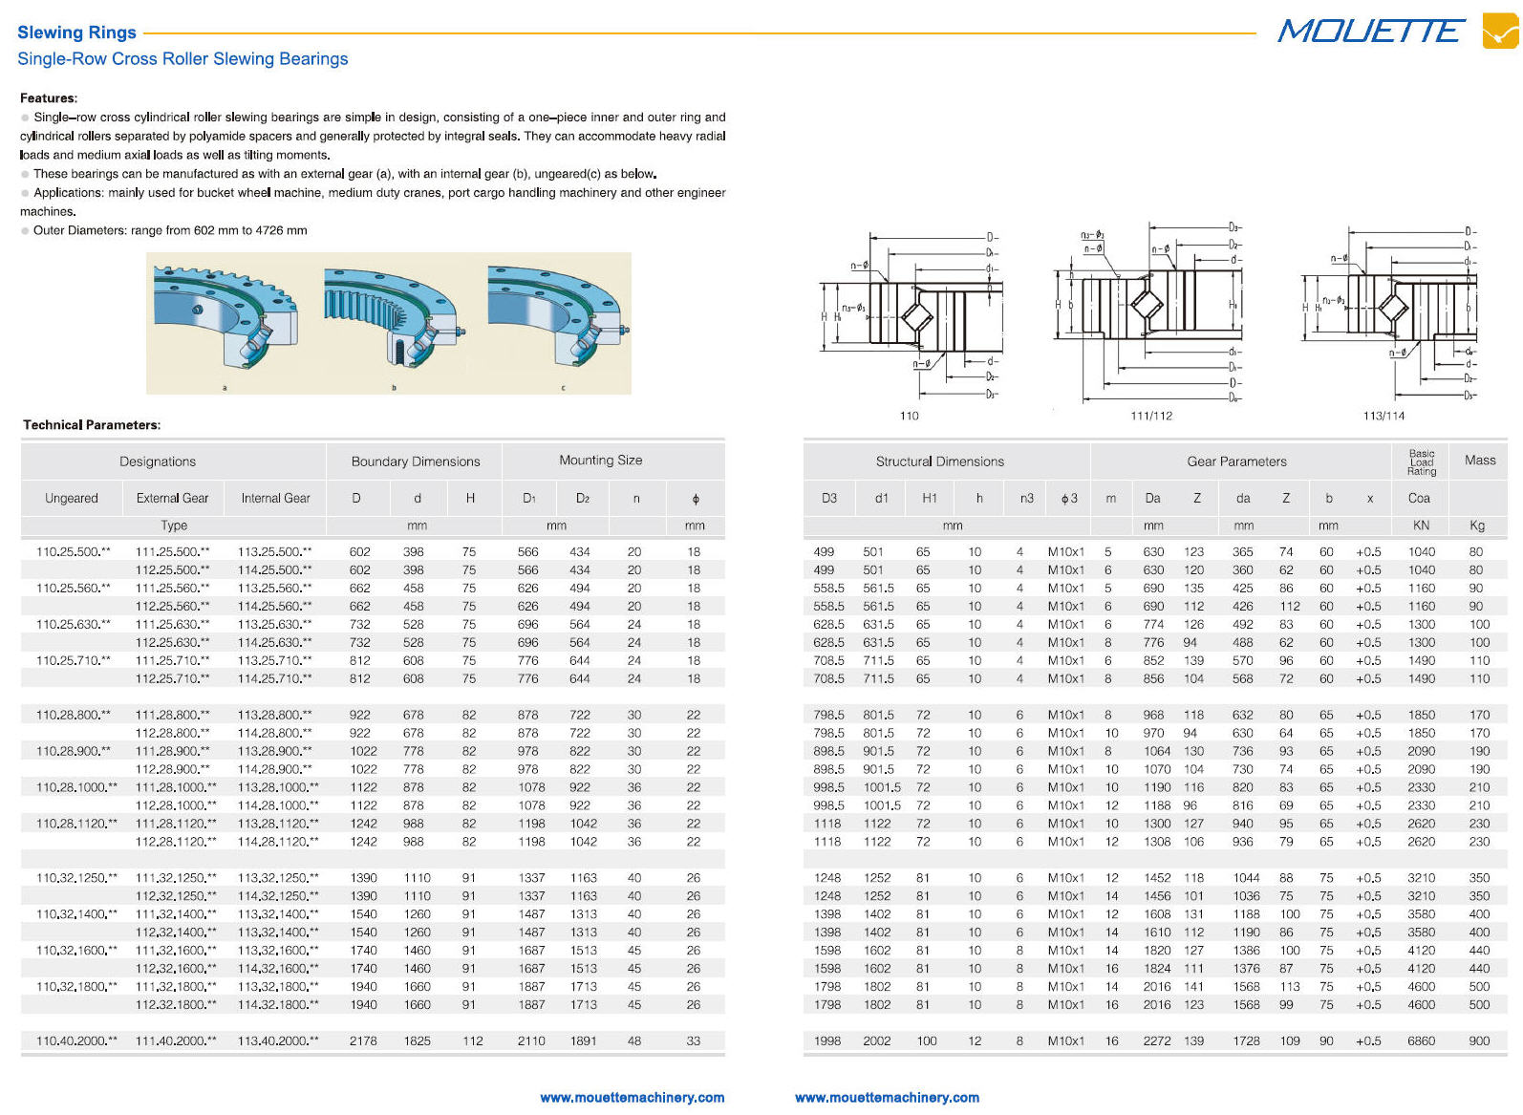Click the 'Gear Parameters' table header
Screen dimensions: 1523x1115
(x=1237, y=461)
